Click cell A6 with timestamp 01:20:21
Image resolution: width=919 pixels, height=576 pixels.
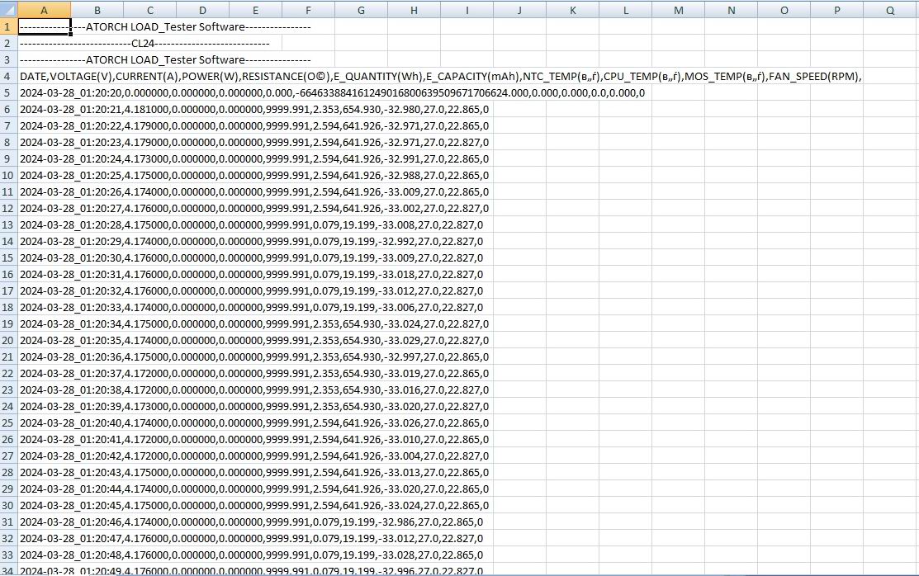coord(44,109)
